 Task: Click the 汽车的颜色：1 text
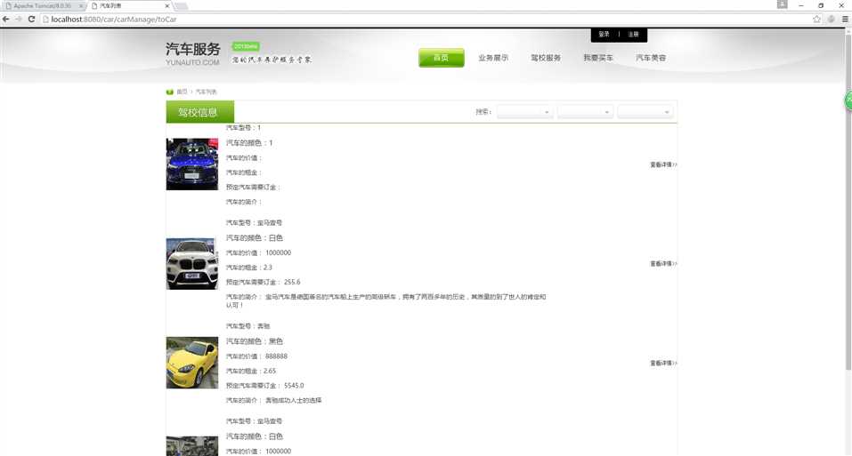coord(249,142)
